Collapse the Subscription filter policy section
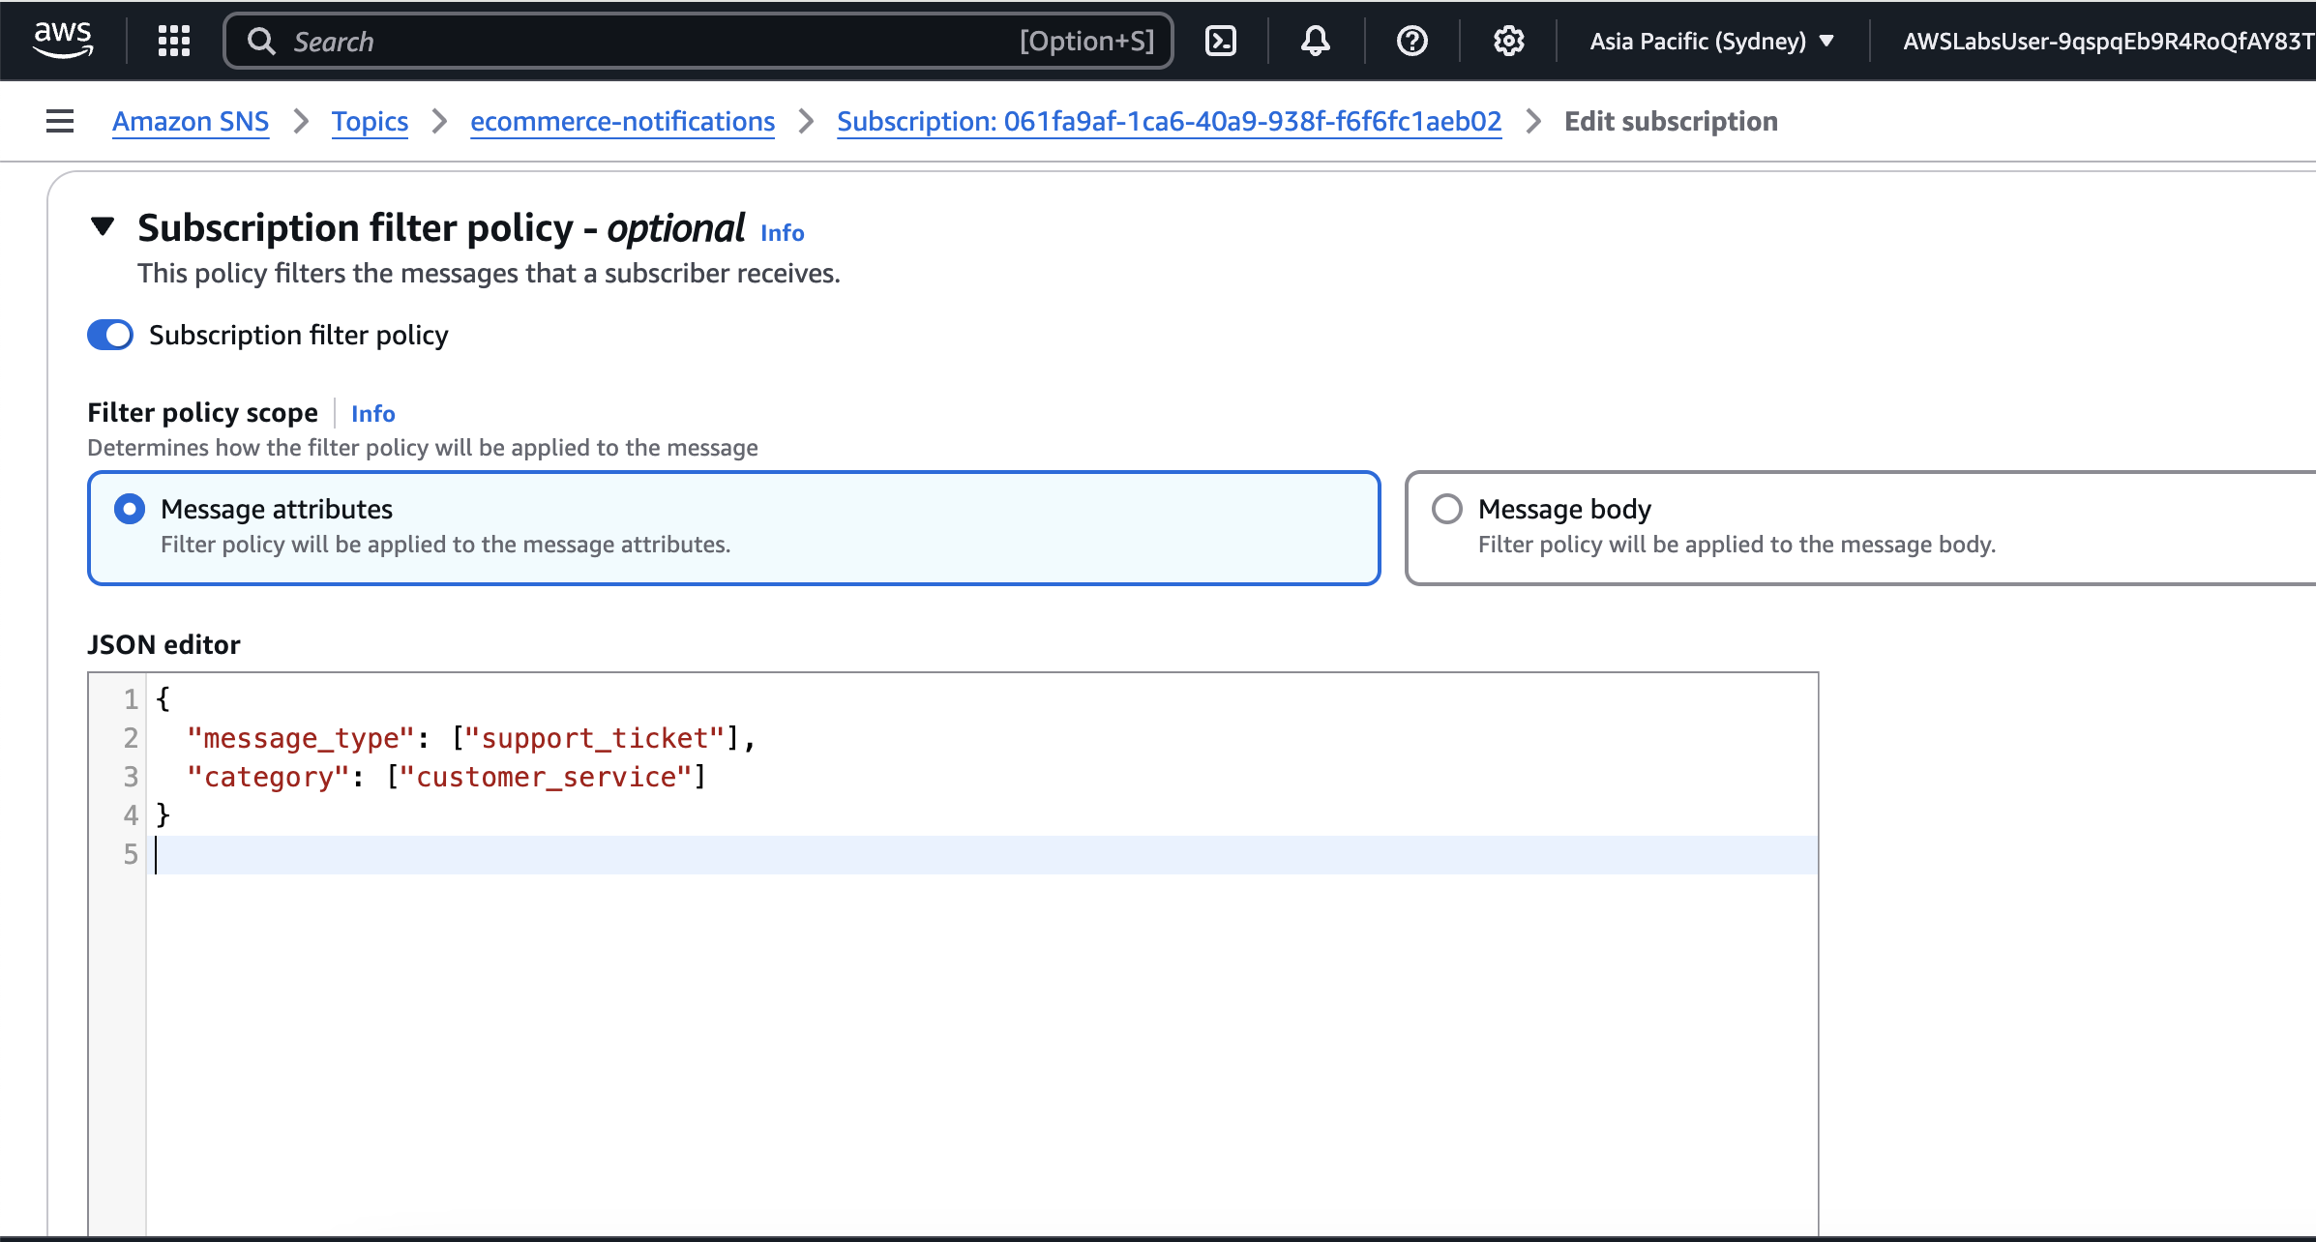Screen dimensions: 2316x1242 coord(103,228)
